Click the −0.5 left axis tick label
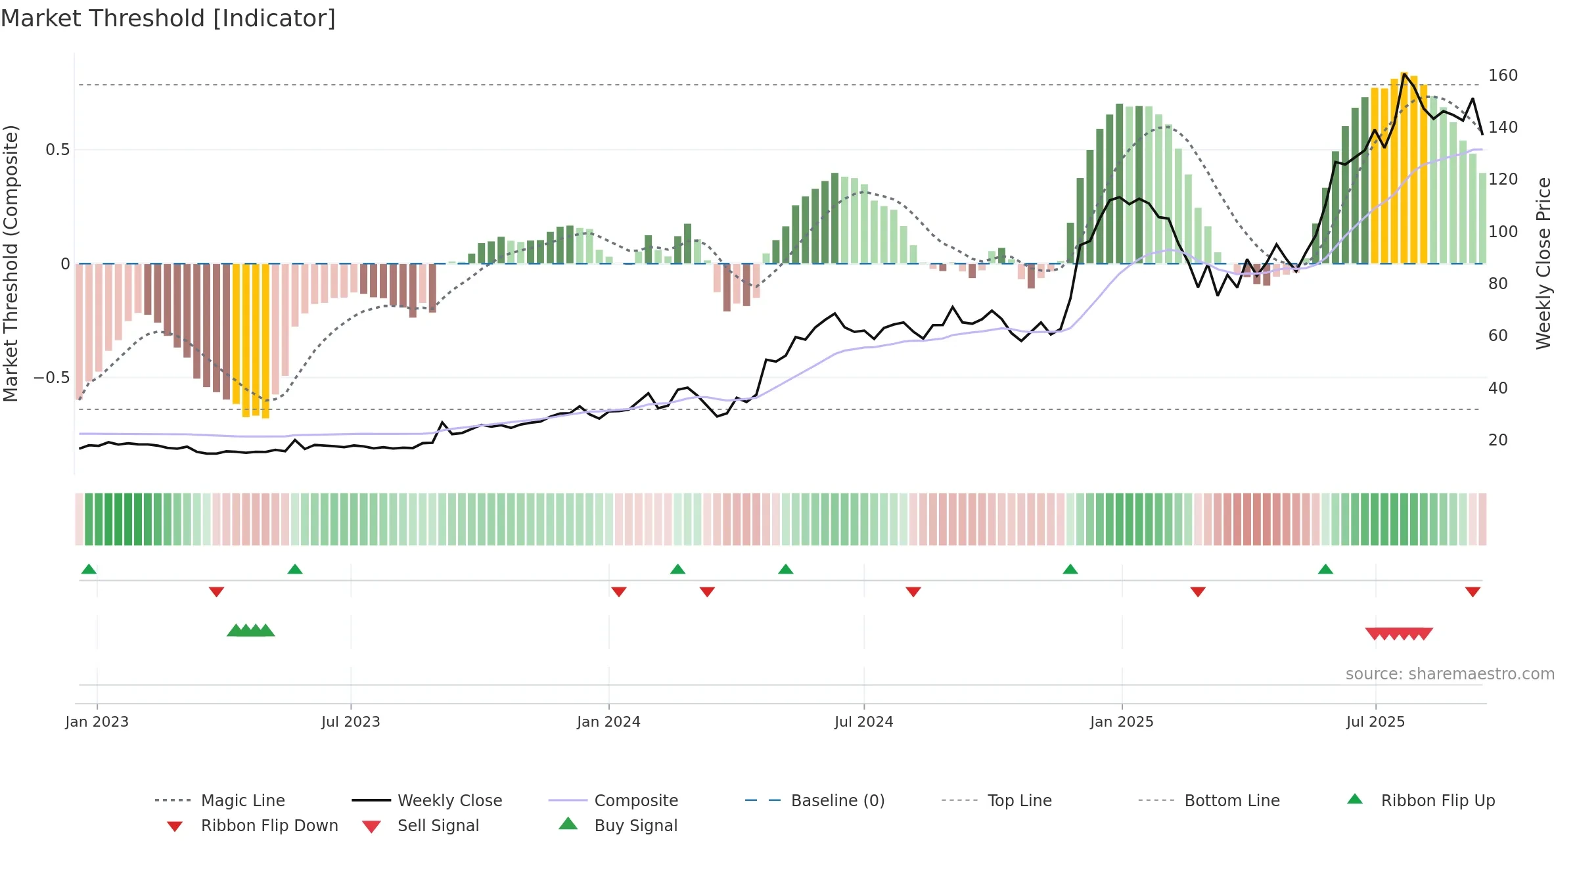Viewport: 1577px width, 887px height. click(x=52, y=378)
